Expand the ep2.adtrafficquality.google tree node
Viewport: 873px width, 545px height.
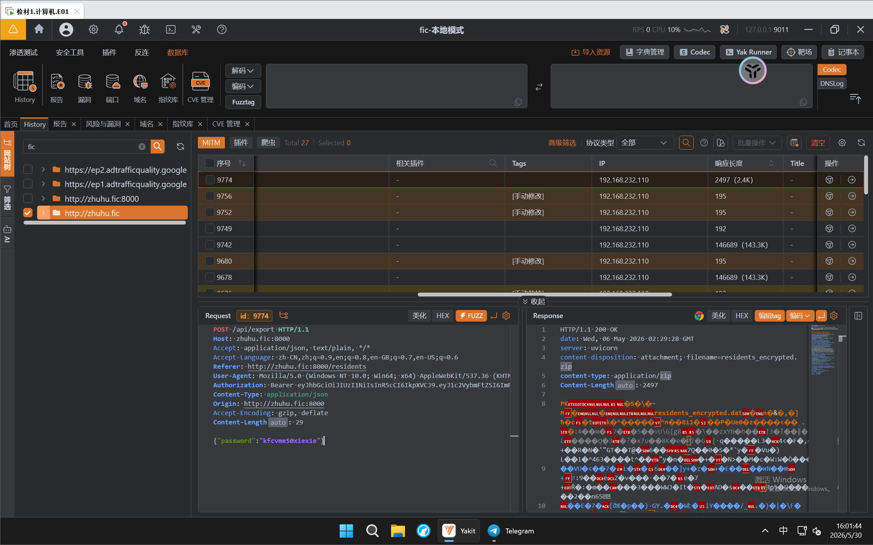pos(43,169)
